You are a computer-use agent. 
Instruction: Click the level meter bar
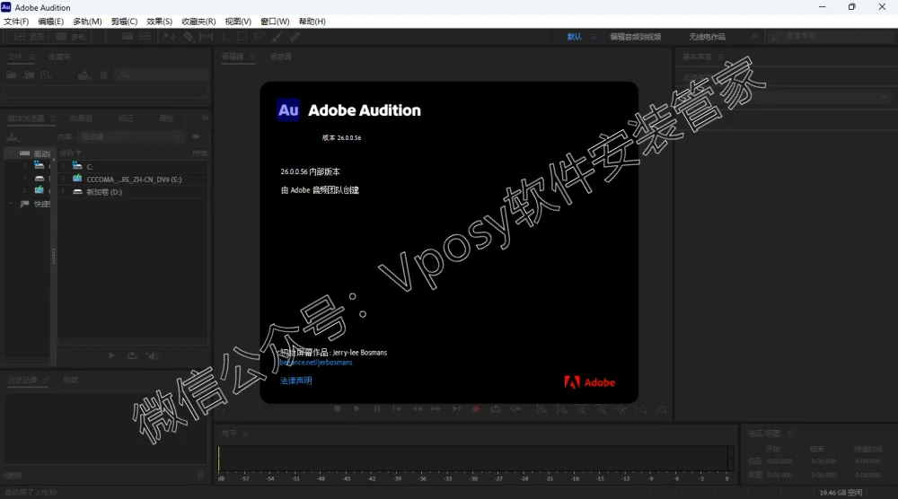473,459
